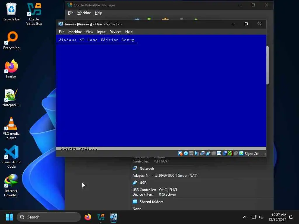This screenshot has width=299, height=224.
Task: Click the funnies VM window resize grip
Action: [x=264, y=155]
